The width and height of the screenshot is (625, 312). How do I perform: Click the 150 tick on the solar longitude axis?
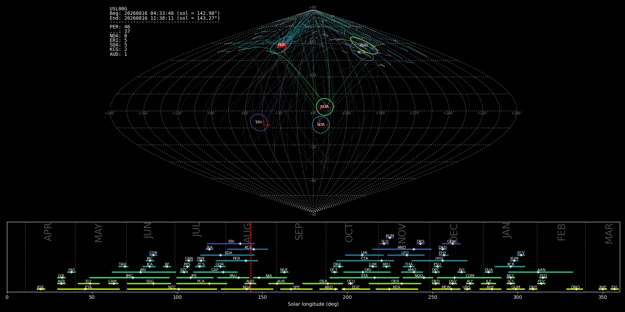point(262,297)
